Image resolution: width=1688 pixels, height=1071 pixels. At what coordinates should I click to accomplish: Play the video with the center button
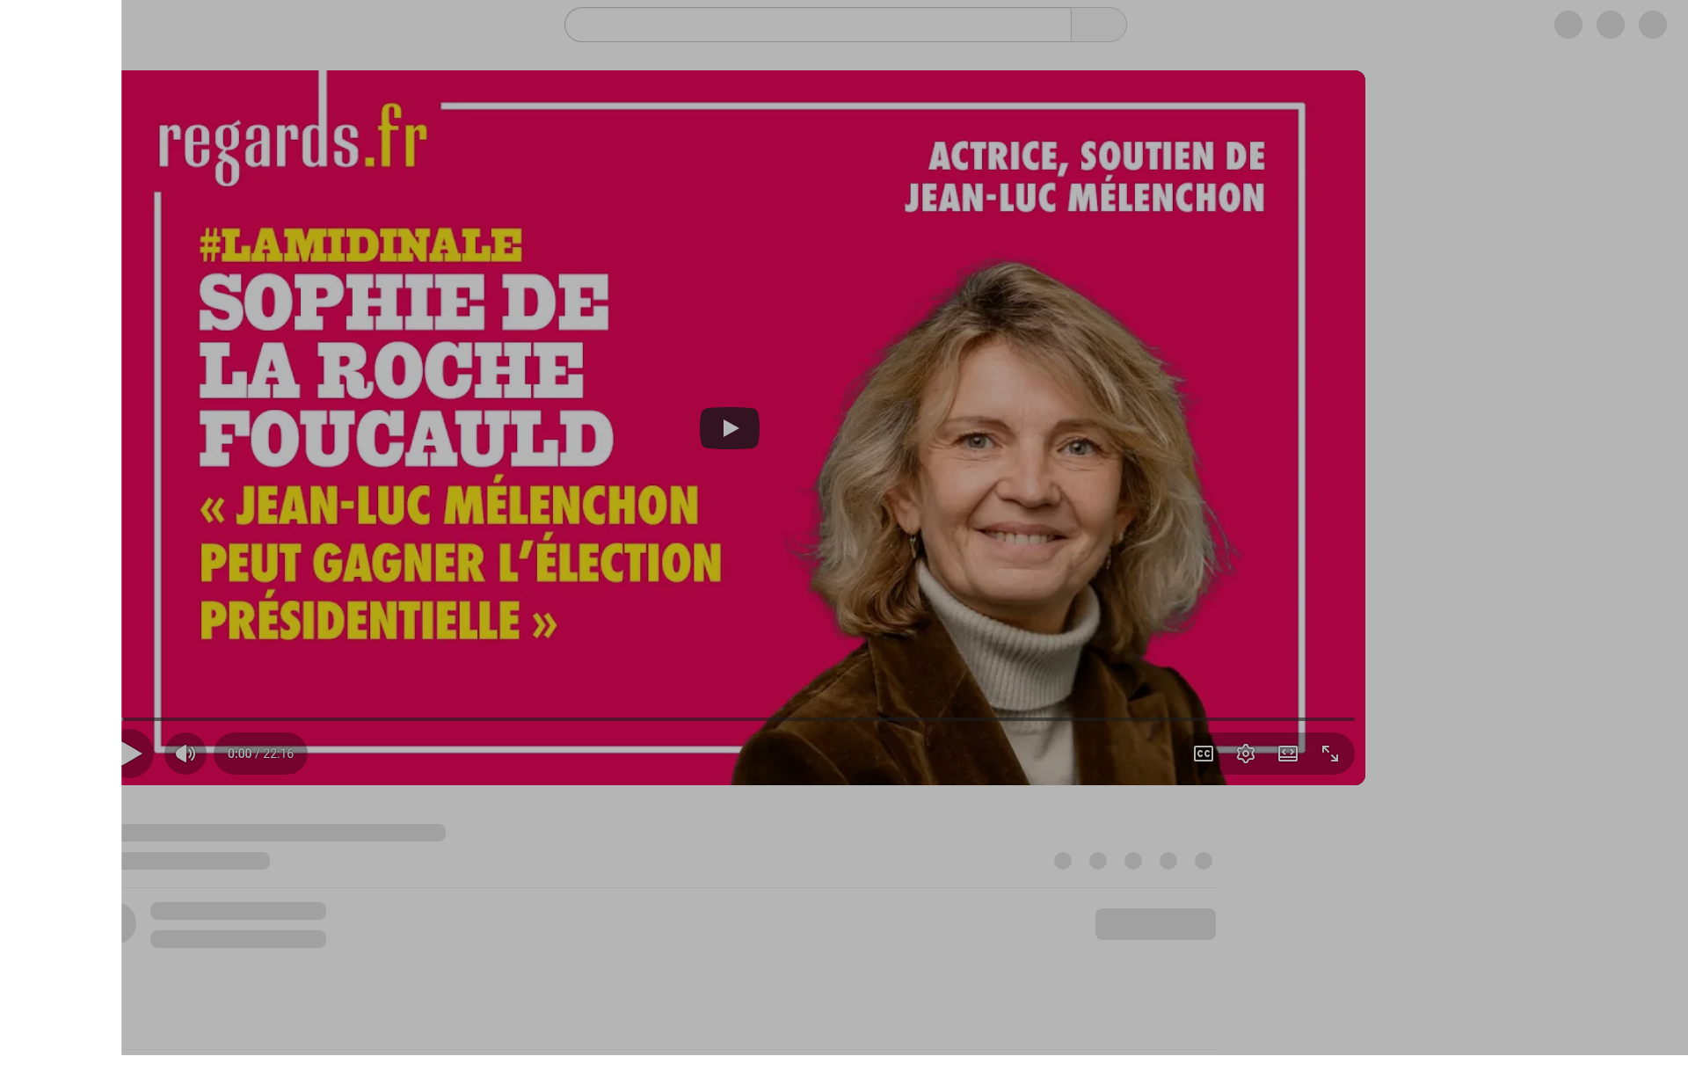pyautogui.click(x=730, y=428)
